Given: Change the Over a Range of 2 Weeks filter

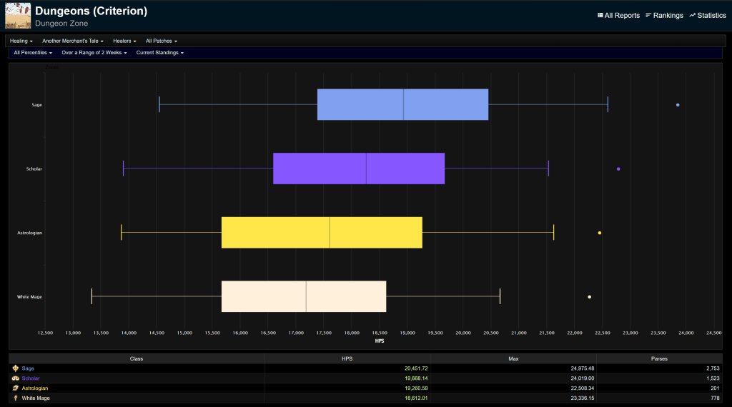Looking at the screenshot, I should pos(94,53).
